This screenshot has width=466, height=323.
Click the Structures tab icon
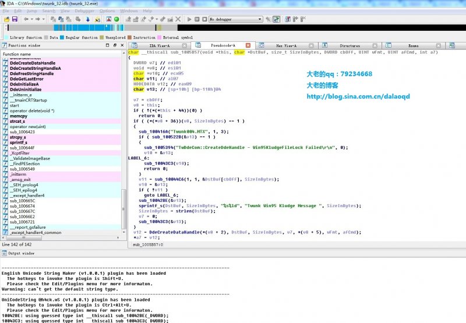pyautogui.click(x=325, y=45)
